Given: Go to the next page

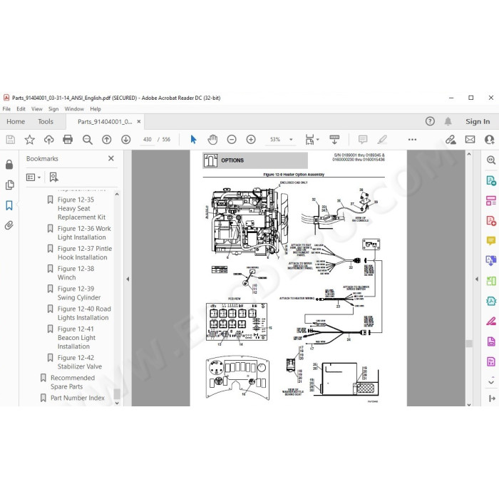Looking at the screenshot, I should click(126, 140).
